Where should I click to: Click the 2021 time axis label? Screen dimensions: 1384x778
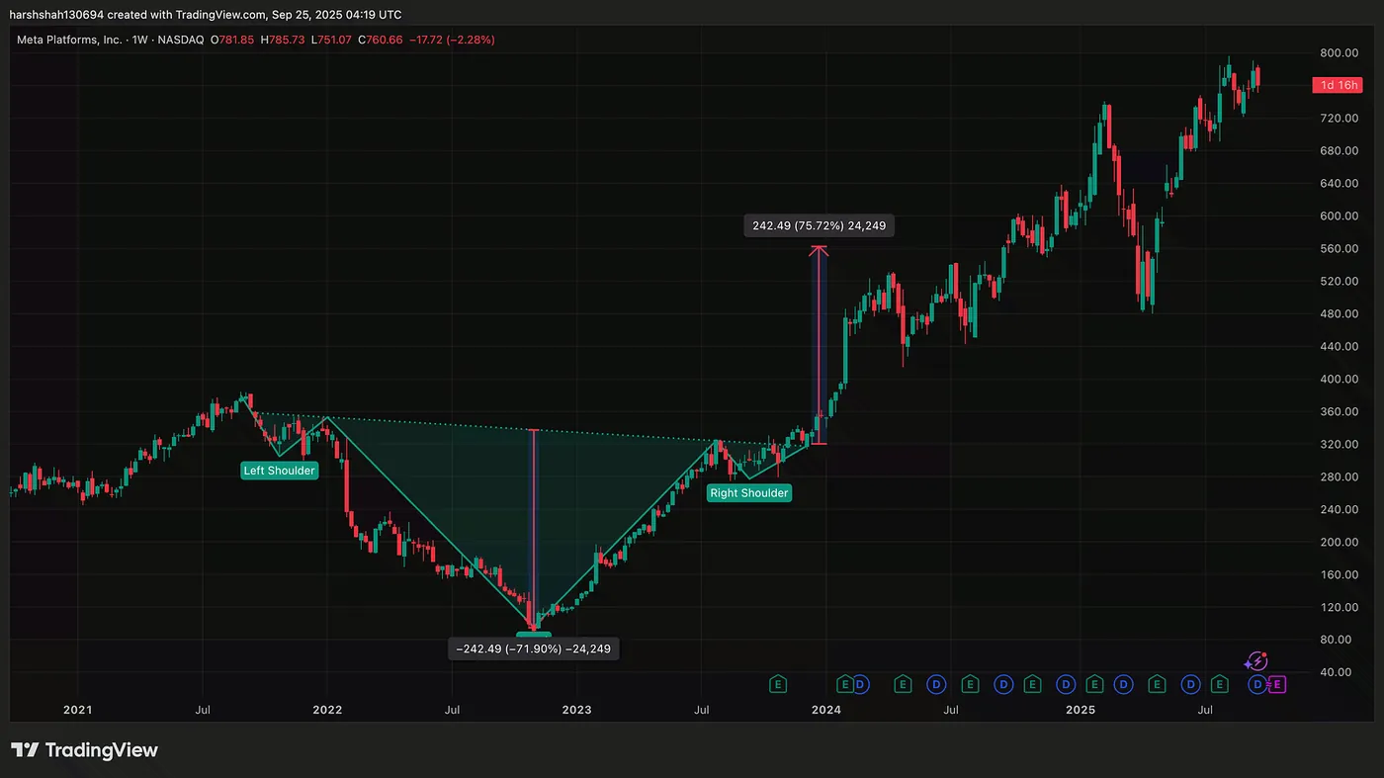coord(77,710)
